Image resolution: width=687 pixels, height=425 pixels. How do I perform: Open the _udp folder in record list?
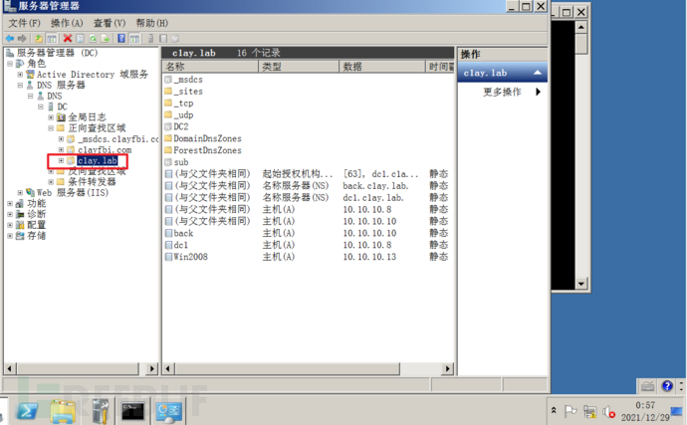pyautogui.click(x=179, y=115)
